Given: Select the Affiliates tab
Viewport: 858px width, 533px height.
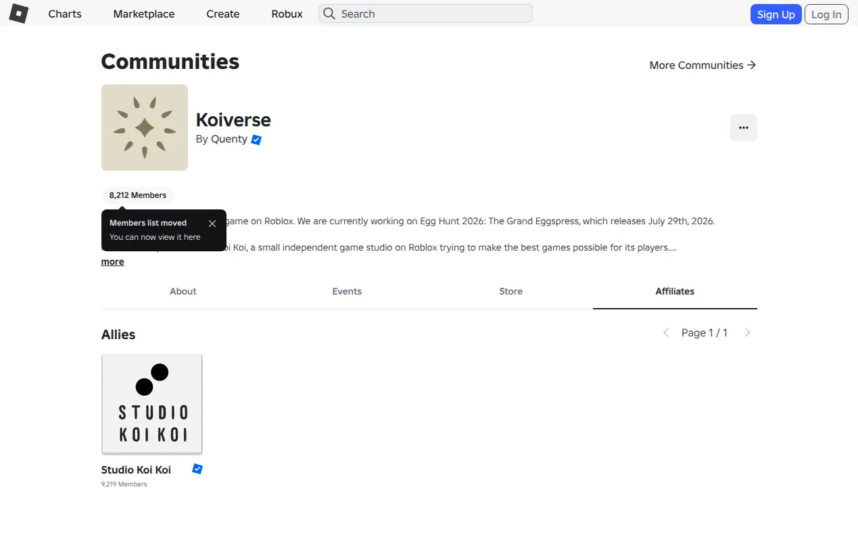Looking at the screenshot, I should [675, 291].
